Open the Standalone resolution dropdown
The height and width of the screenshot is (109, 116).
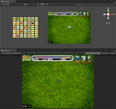point(12,53)
